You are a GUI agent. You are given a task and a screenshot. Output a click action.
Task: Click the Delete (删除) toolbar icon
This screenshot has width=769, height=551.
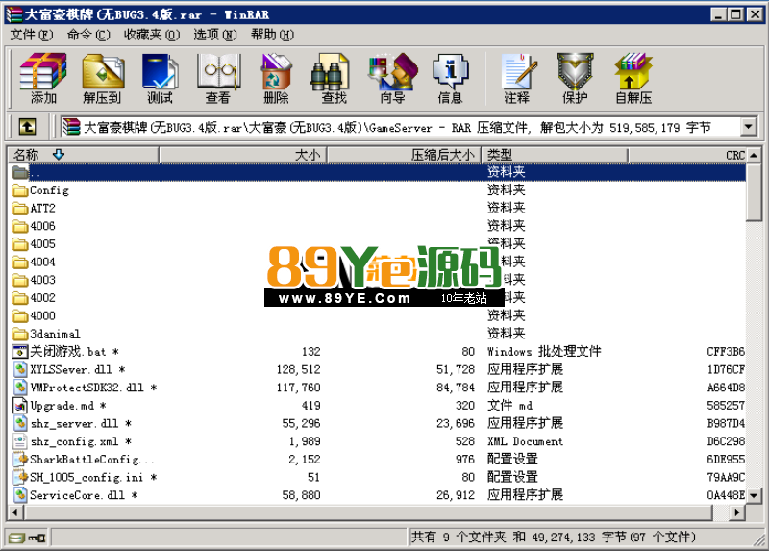[x=276, y=79]
